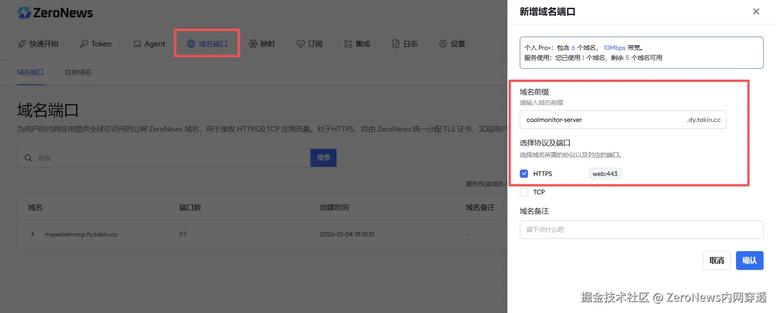The image size is (776, 313).
Task: Click the 1个 port count cell
Action: click(183, 234)
